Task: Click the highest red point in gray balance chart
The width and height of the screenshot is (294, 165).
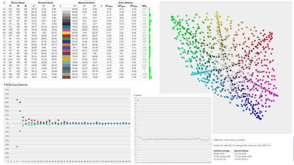Action: [x=20, y=102]
